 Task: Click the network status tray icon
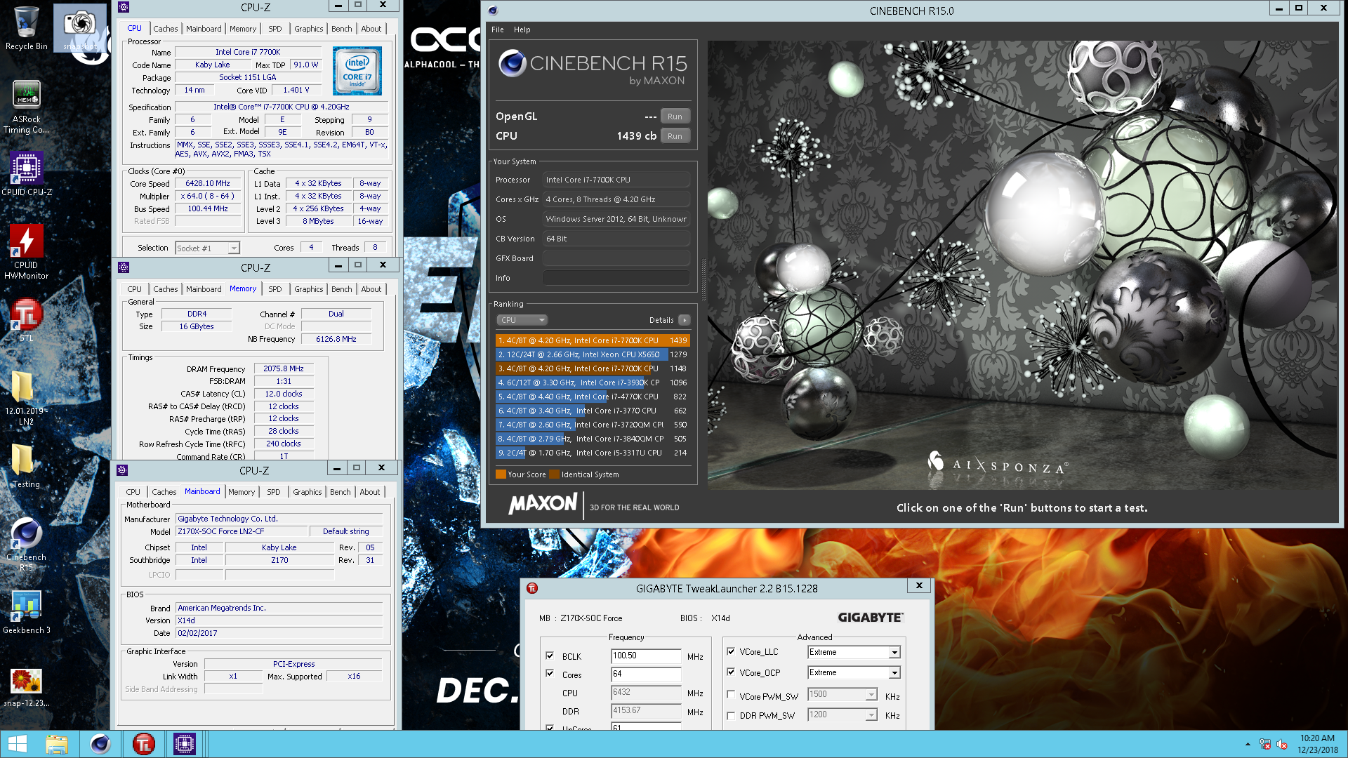point(1265,744)
